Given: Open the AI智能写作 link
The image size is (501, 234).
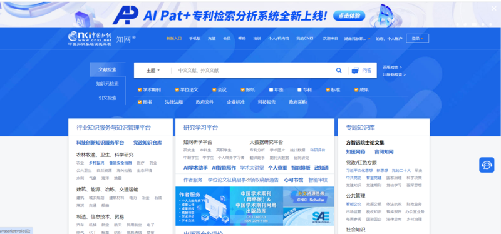Looking at the screenshot, I should [224, 168].
